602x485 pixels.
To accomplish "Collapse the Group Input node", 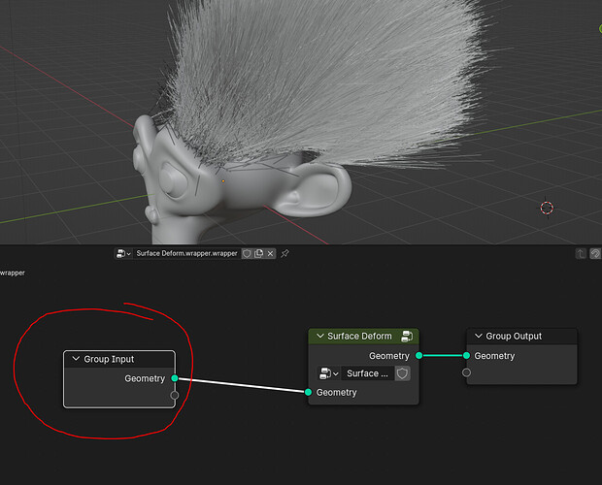I will point(76,359).
